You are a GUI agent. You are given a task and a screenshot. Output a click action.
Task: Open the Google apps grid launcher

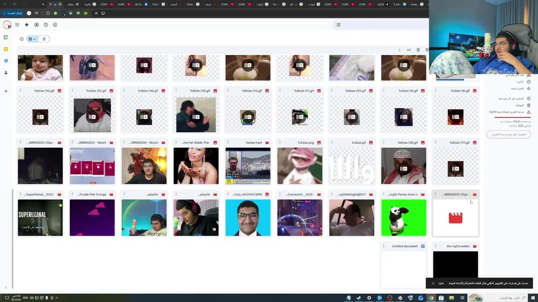(x=17, y=25)
